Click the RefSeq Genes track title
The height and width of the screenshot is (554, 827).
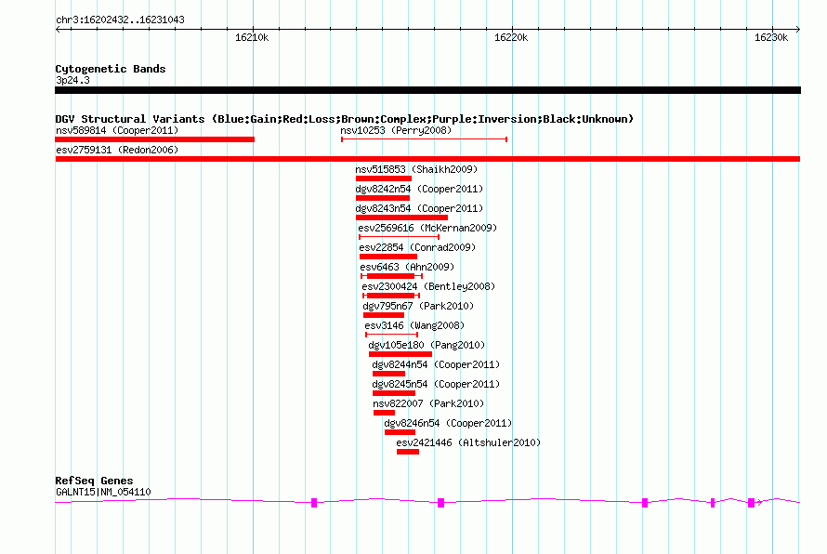click(x=94, y=481)
